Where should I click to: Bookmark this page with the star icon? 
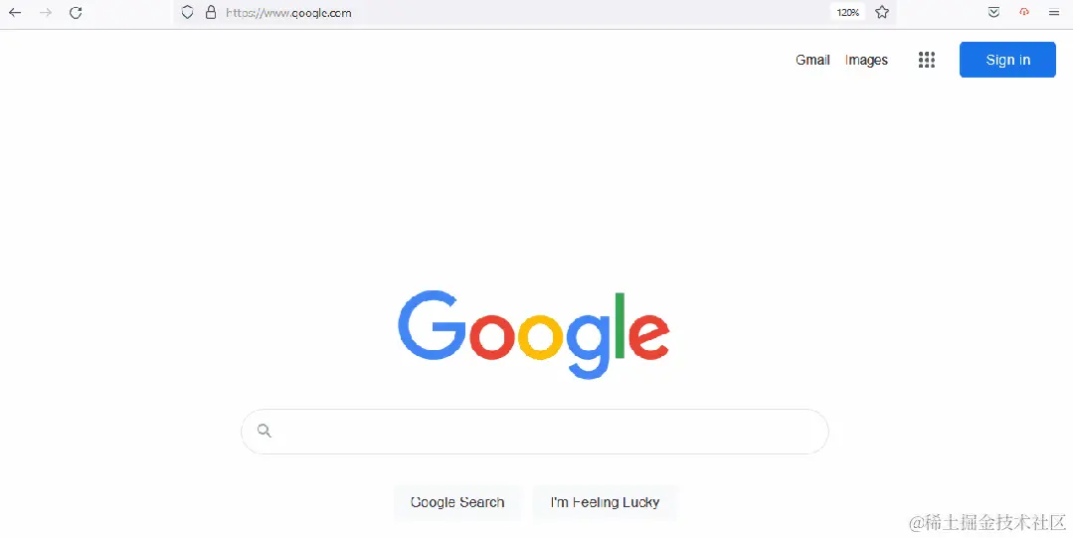tap(882, 12)
